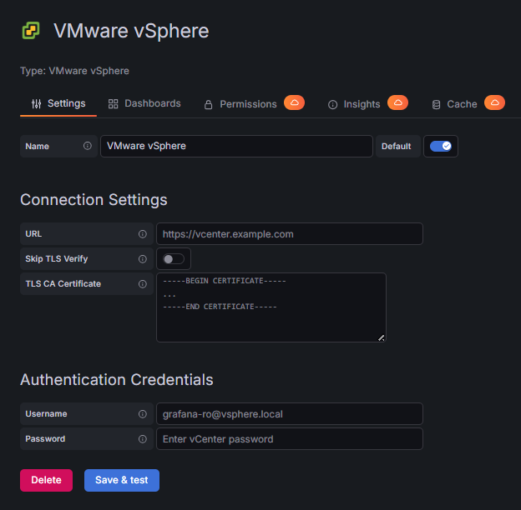Click the Connection Settings heading
The height and width of the screenshot is (510, 521).
(x=94, y=200)
